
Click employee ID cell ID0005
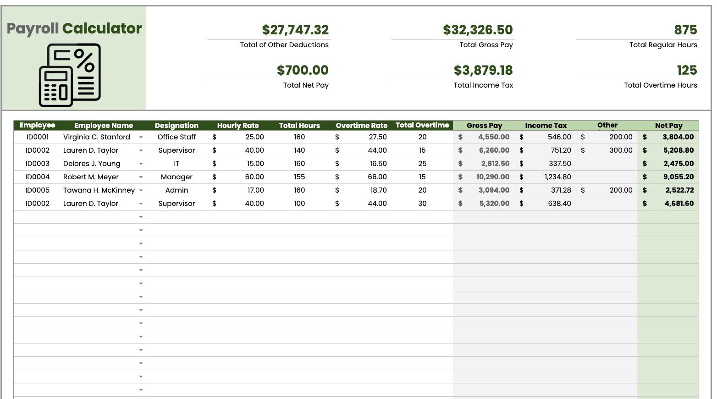37,190
